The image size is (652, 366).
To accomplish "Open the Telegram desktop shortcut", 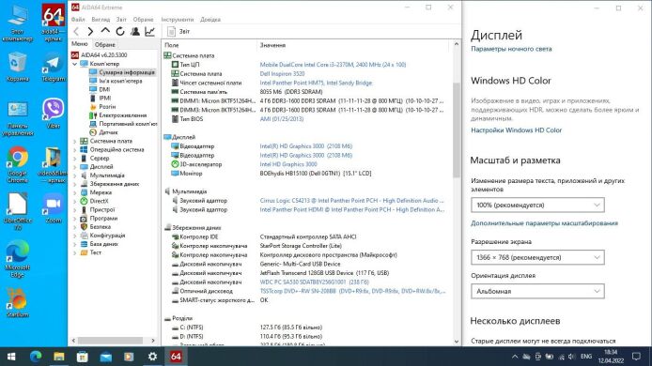I will pos(54,67).
